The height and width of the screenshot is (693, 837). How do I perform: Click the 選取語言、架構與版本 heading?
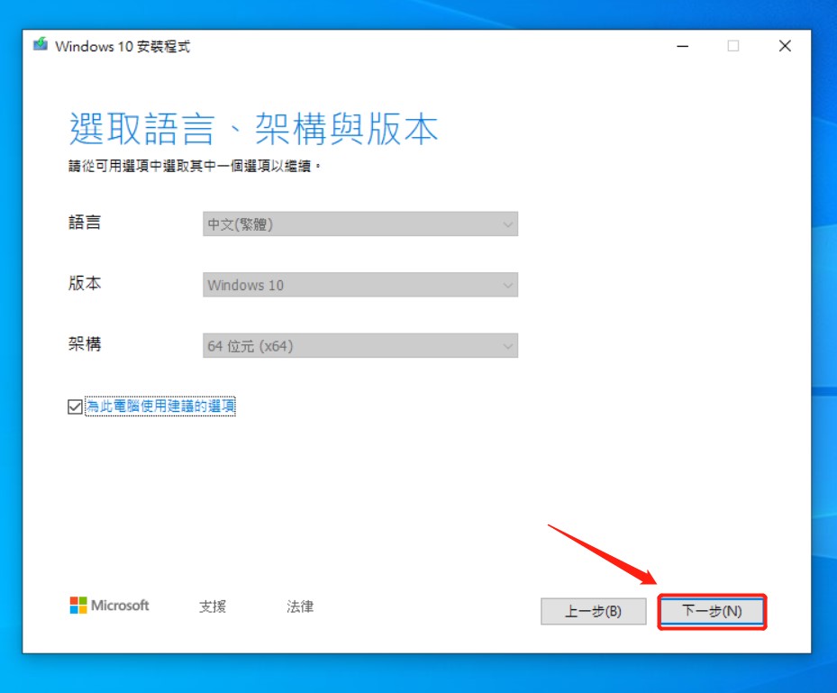point(253,130)
